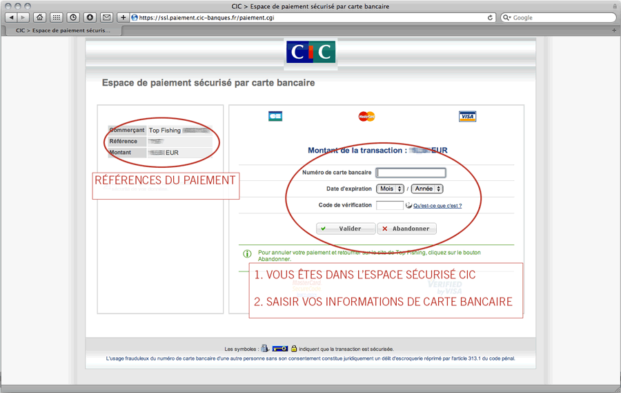Go forward with the browser forward arrow

coord(23,17)
